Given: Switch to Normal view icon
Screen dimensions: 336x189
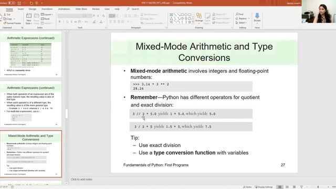Looking at the screenshot, I should click(x=280, y=187).
